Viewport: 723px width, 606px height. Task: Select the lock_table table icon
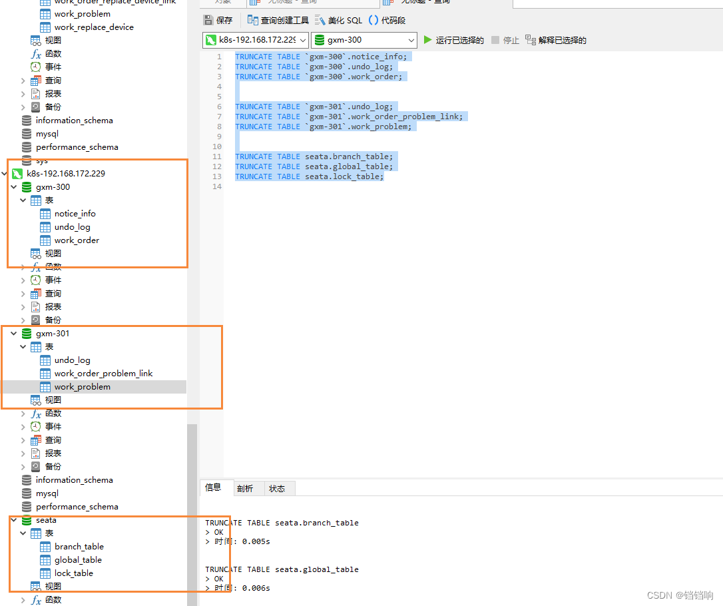tap(45, 573)
